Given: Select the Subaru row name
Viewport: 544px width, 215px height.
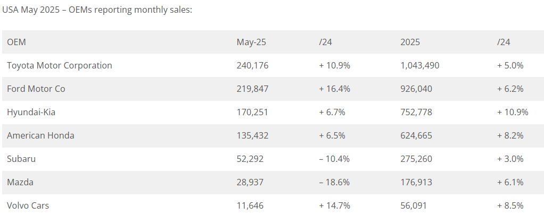Looking at the screenshot, I should (x=21, y=159).
